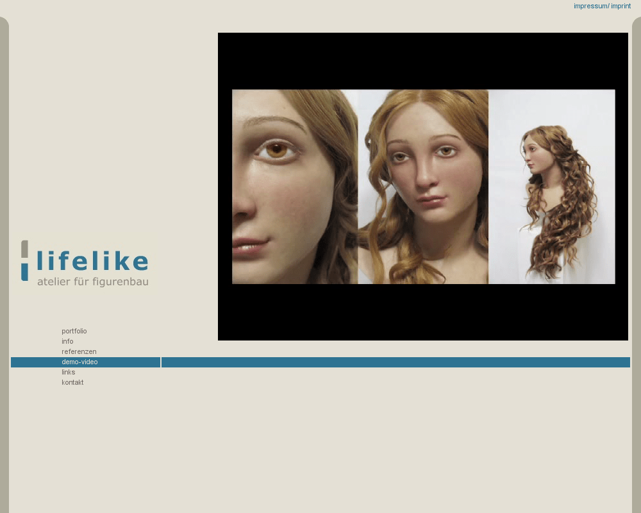Click the lifelike logo wordmark
Image resolution: width=641 pixels, height=513 pixels.
coord(92,260)
